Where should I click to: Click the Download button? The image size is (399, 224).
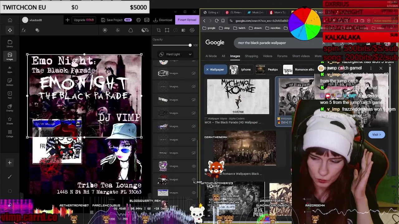pyautogui.click(x=163, y=20)
